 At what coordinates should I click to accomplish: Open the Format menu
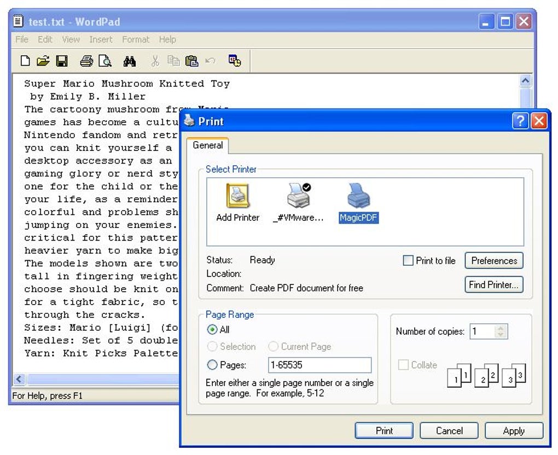click(136, 39)
